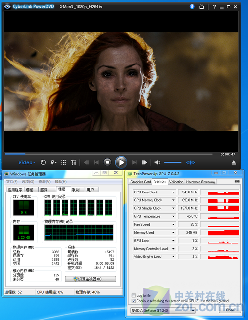Screen dimensions: 248x320
Task: Switch to the 用户 tab
Action: [92, 190]
